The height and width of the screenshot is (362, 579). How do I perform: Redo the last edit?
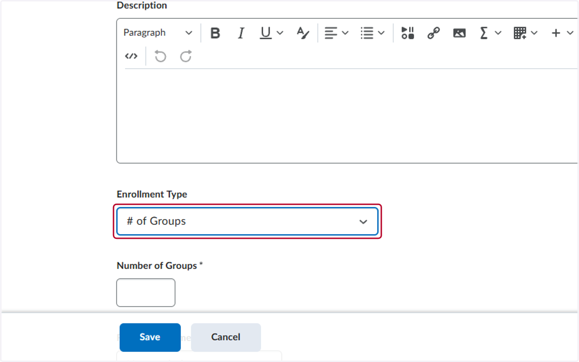click(186, 56)
